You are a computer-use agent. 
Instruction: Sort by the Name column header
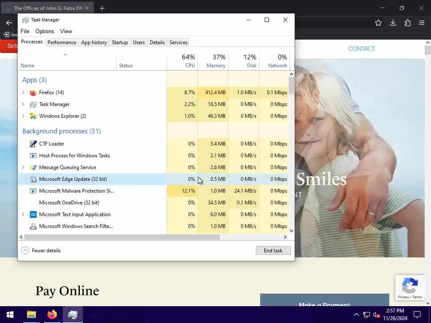[x=67, y=61]
